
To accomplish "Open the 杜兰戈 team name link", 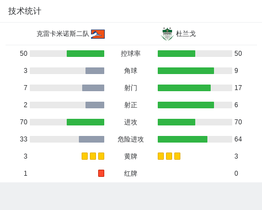I will (x=186, y=34).
